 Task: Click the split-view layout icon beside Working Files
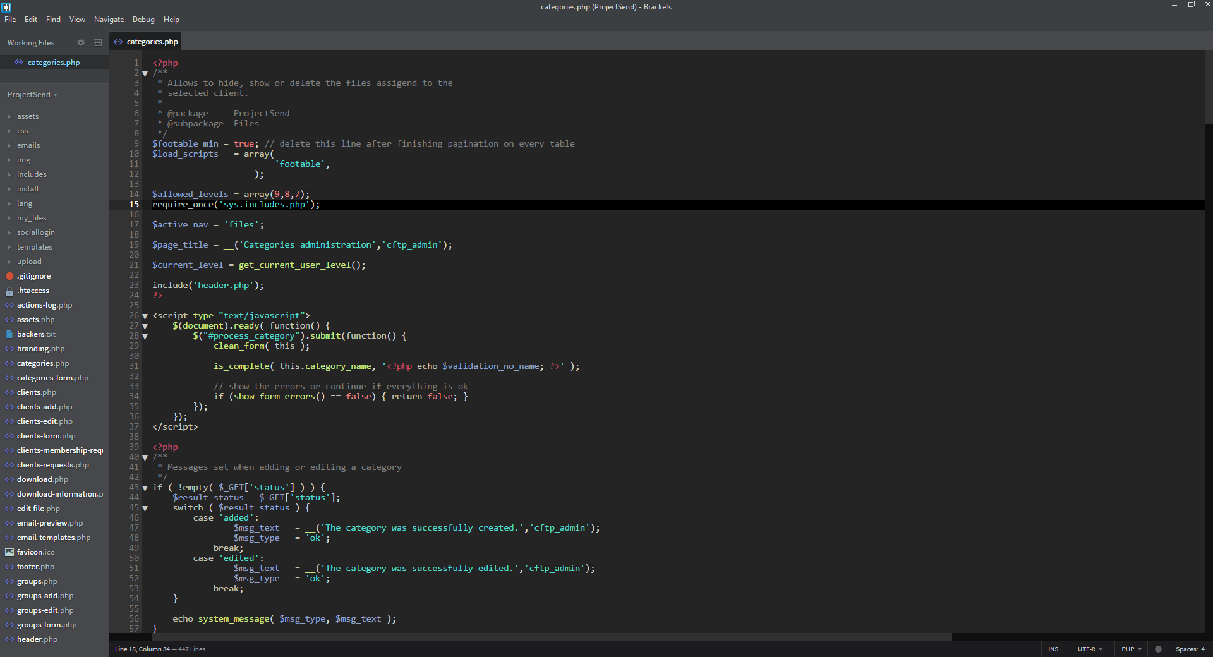(x=97, y=43)
